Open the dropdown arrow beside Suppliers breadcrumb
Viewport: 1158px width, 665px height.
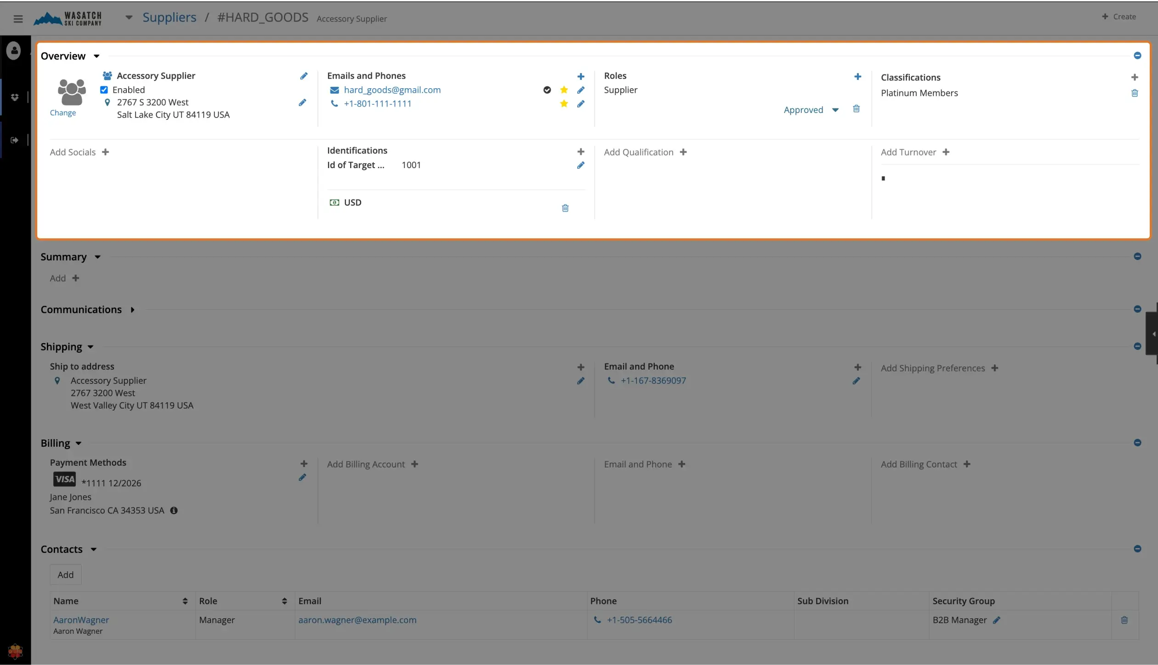point(129,17)
